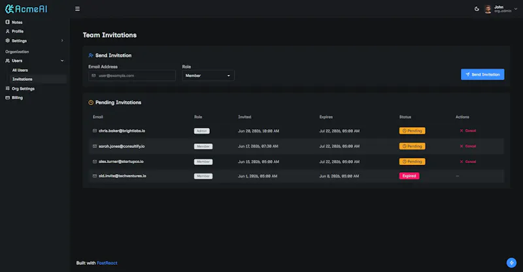
Task: Click the Users group icon
Action: [x=7, y=61]
